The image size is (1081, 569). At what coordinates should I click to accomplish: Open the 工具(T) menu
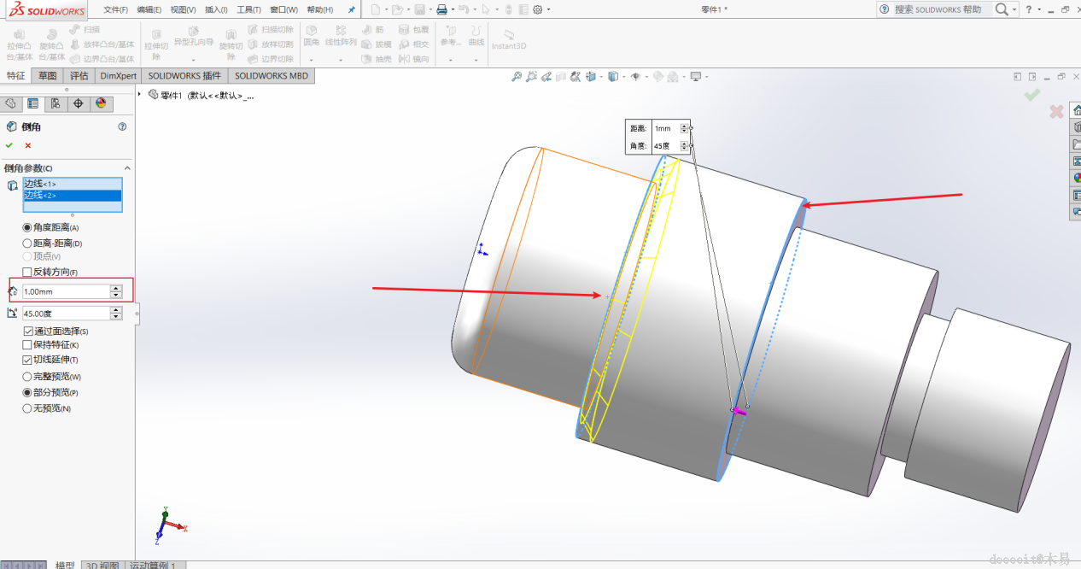tap(248, 9)
